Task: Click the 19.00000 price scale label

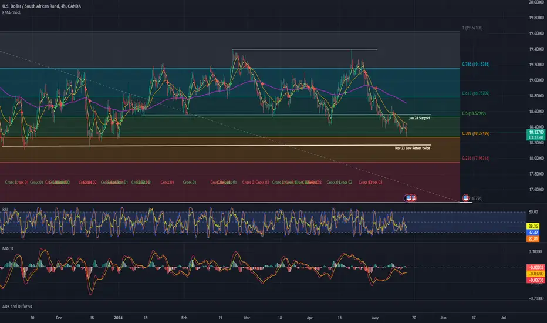Action: (x=536, y=80)
